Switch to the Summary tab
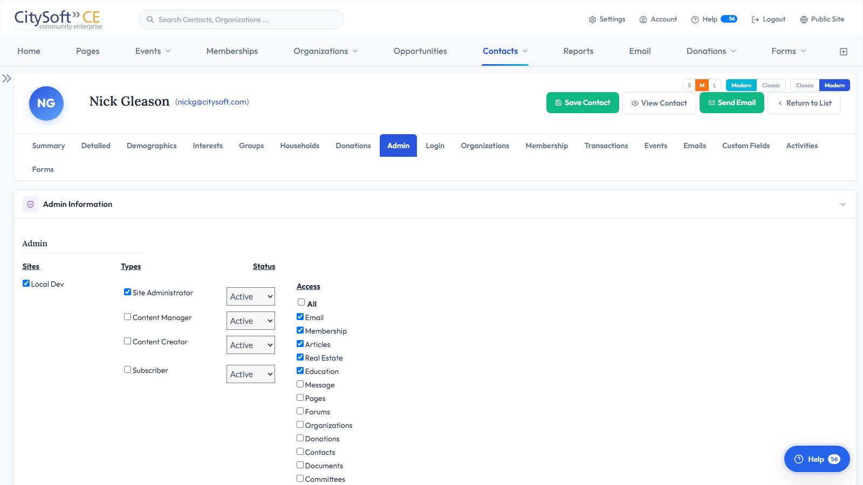The image size is (863, 485). [x=49, y=145]
